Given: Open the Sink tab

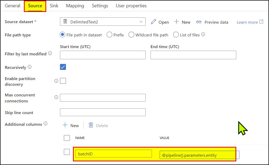Looking at the screenshot, I should click(54, 5).
